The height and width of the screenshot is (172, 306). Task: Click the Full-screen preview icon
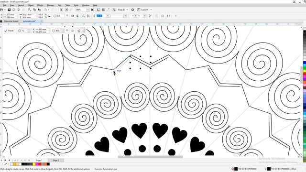[92, 10]
